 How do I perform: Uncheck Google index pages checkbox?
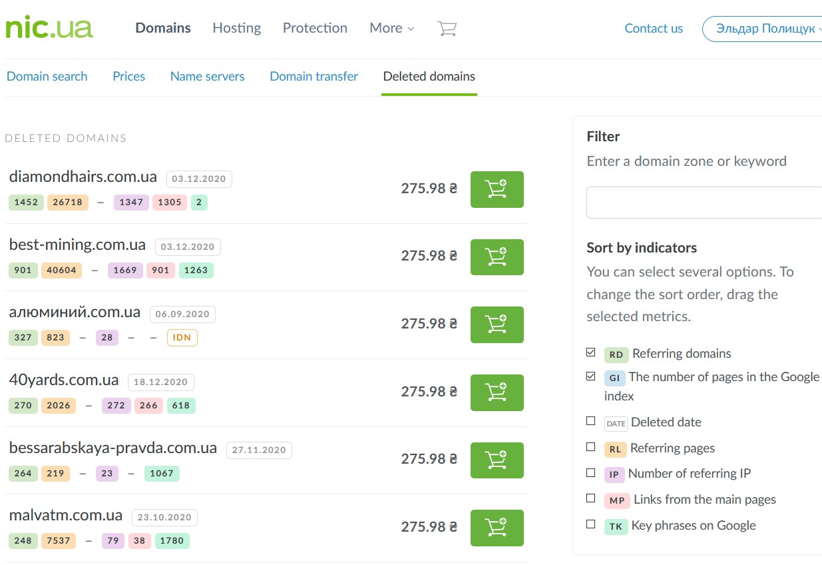(591, 376)
